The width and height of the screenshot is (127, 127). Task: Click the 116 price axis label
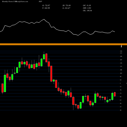point(121,63)
